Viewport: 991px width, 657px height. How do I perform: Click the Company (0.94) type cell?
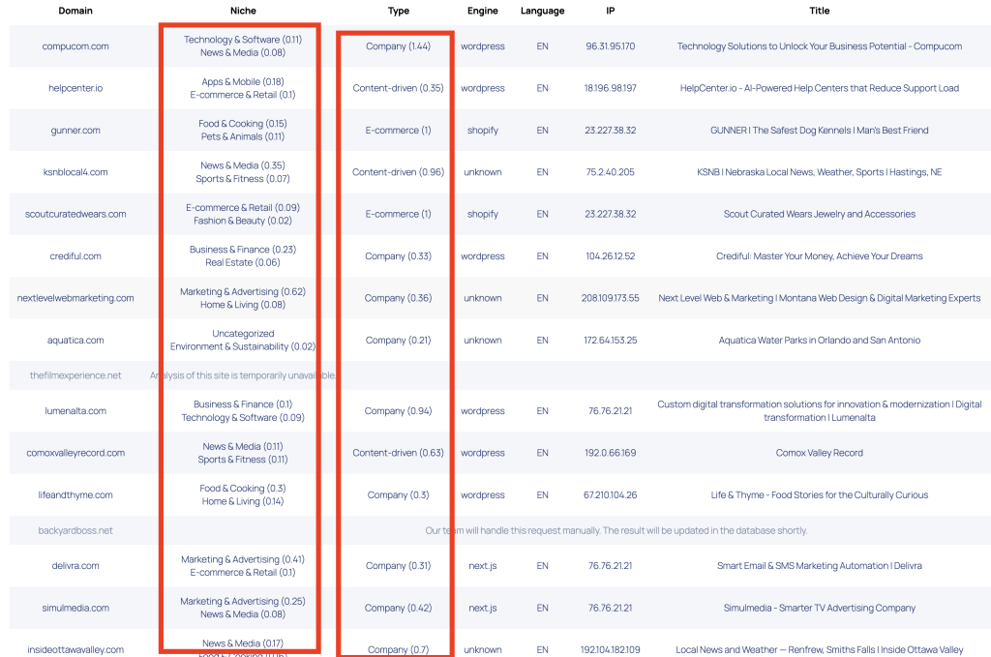(398, 410)
